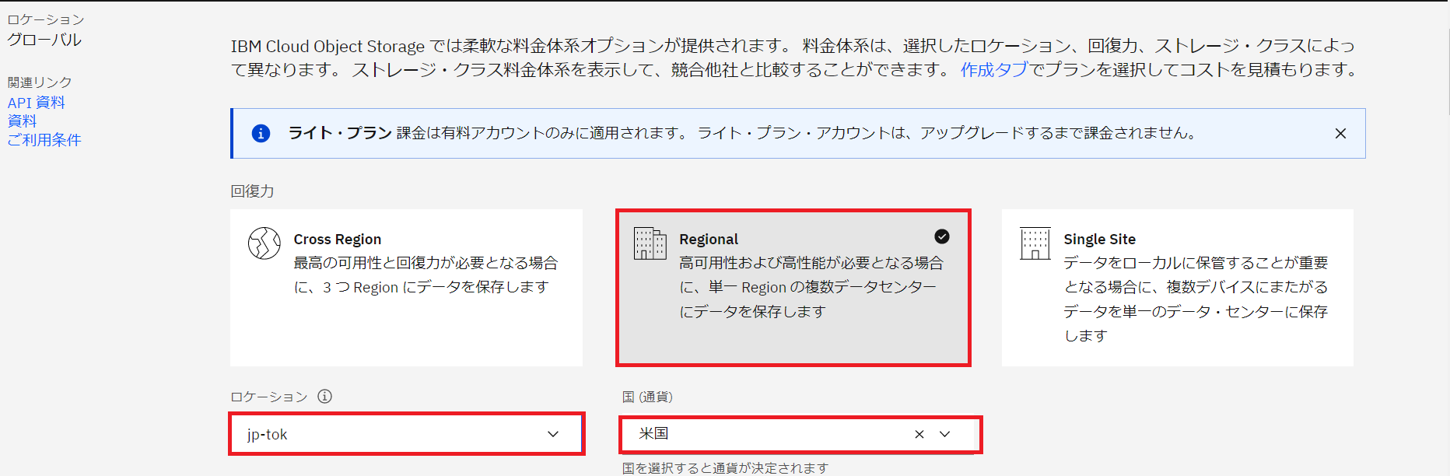Image resolution: width=1450 pixels, height=476 pixels.
Task: Click the 米国 text in the country field
Action: tap(653, 433)
